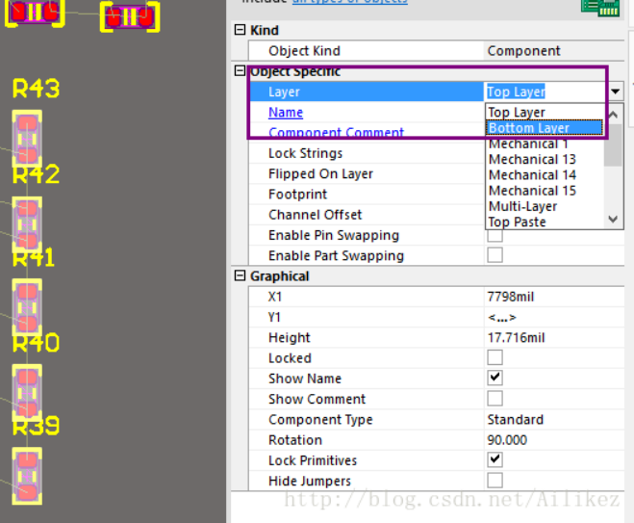Viewport: 634px width, 523px height.
Task: Uncheck the Show Name checkbox
Action: 495,379
